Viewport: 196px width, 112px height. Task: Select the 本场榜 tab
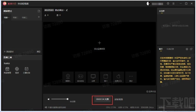click(x=162, y=11)
